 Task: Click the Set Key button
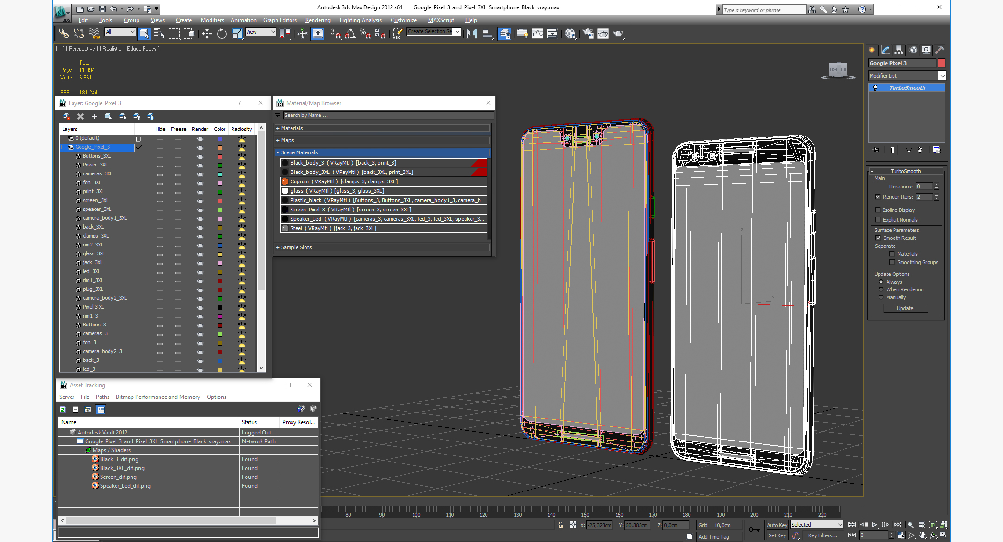[x=777, y=535]
